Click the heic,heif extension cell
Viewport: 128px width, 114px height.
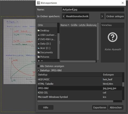(107, 79)
